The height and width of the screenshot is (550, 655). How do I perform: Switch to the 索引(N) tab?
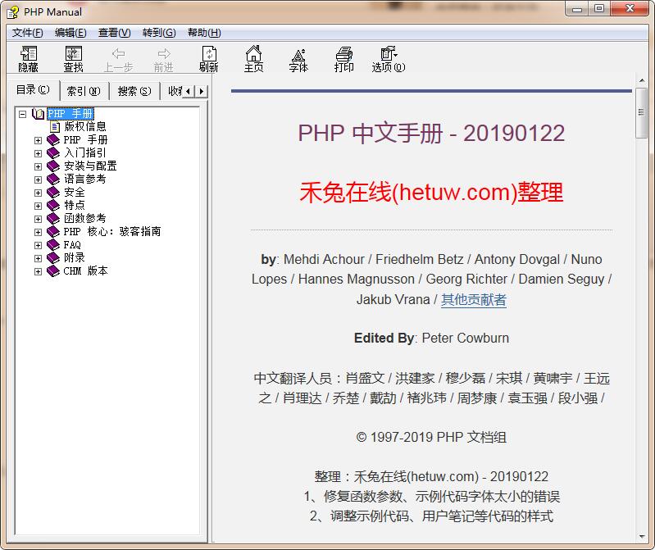click(84, 91)
